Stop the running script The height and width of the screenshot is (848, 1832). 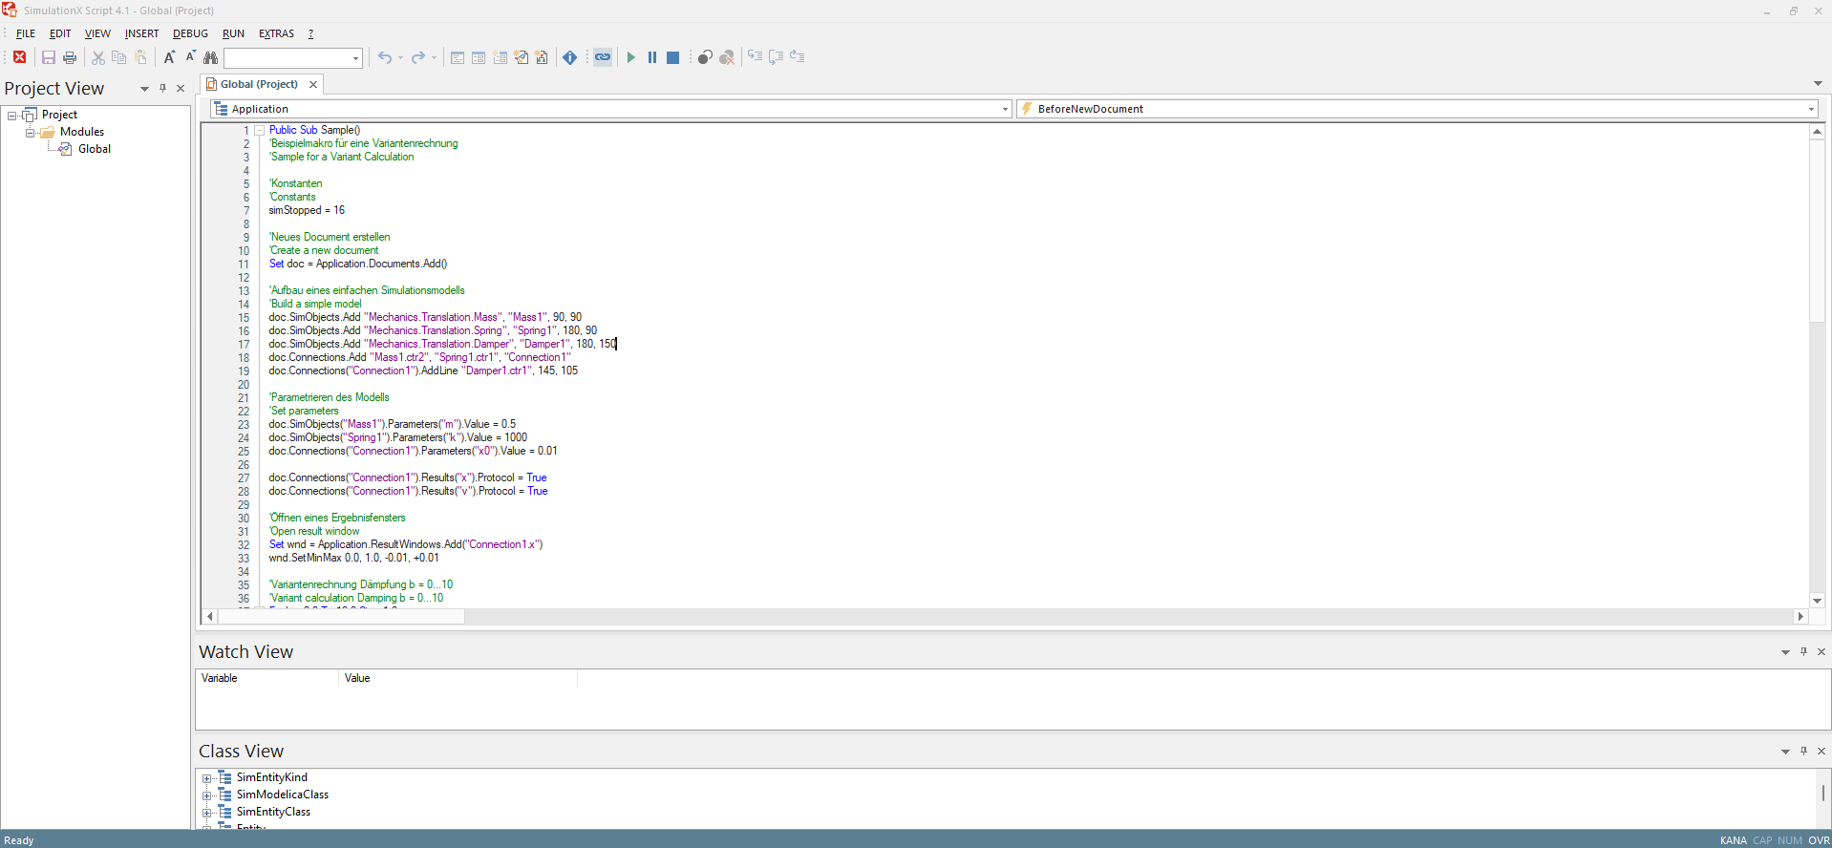[672, 57]
